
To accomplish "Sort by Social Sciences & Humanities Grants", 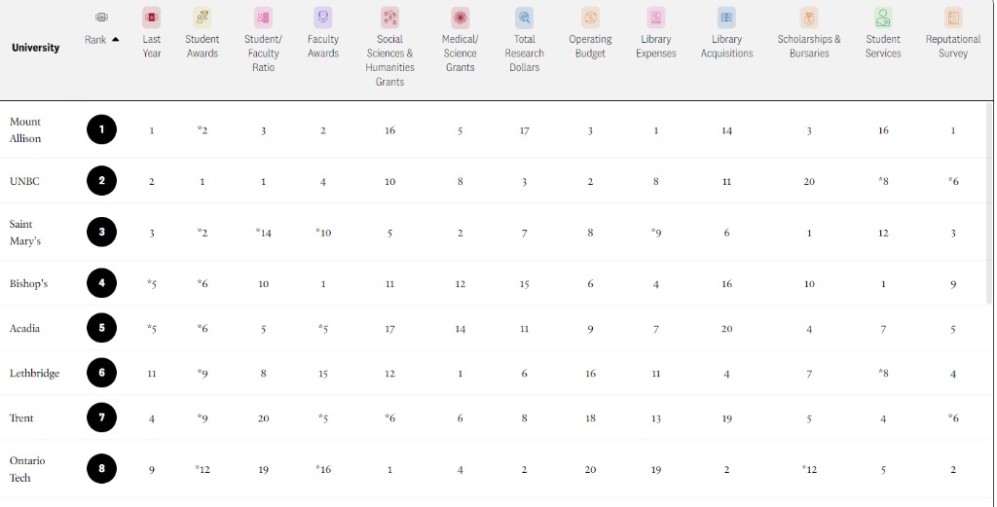I will coord(389,60).
